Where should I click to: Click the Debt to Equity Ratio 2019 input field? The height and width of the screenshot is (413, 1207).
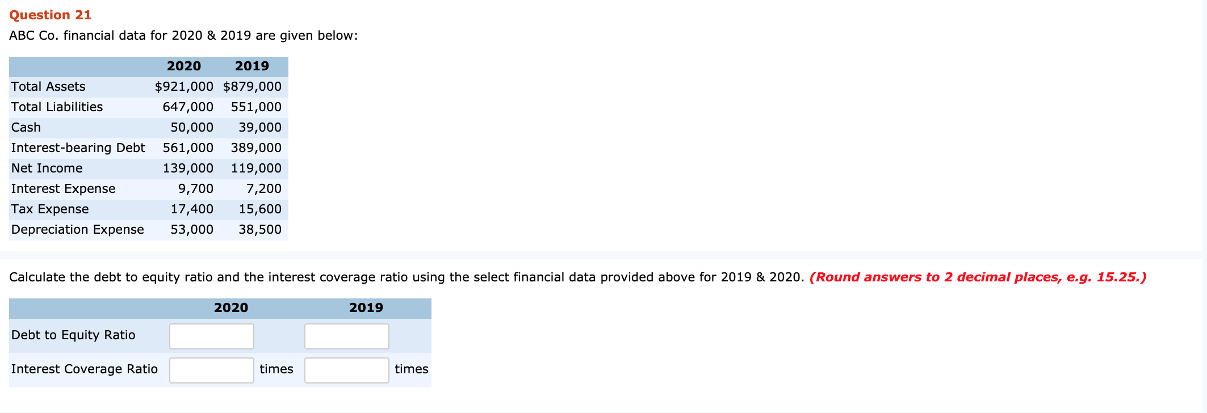[x=346, y=336]
